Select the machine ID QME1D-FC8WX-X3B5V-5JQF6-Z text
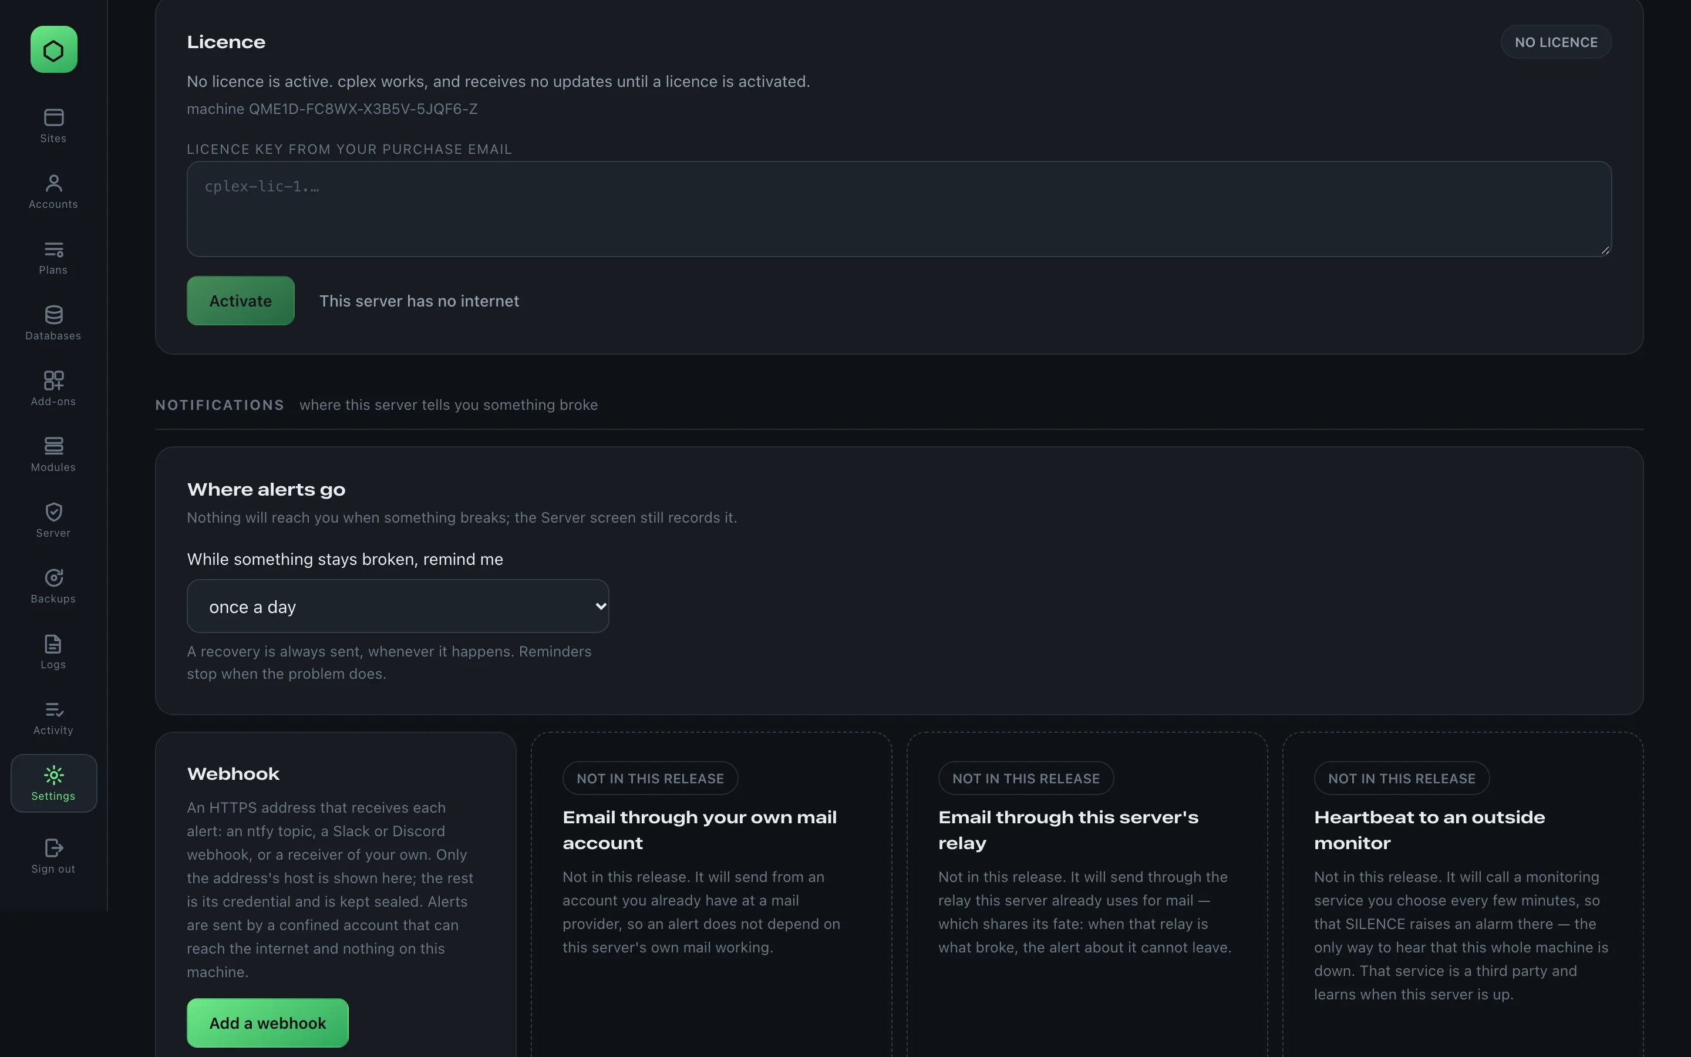1691x1057 pixels. coord(363,109)
